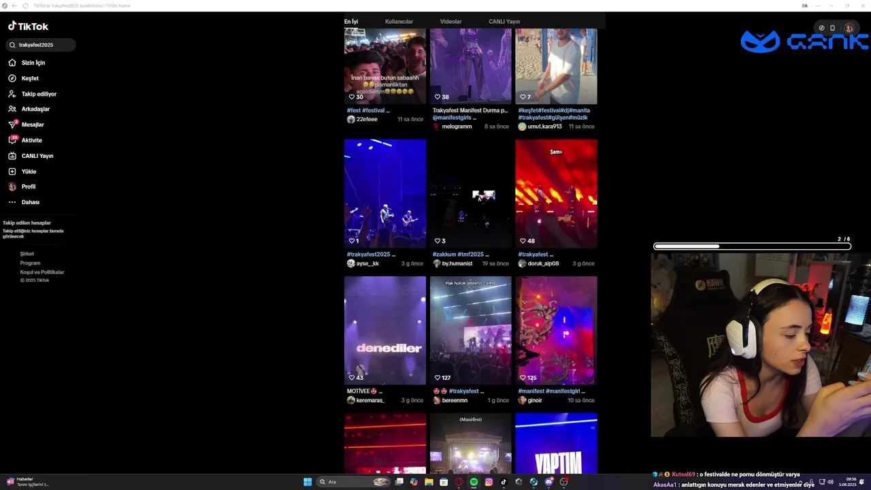Switch to the Kullanıcılar tab
This screenshot has width=871, height=490.
coord(399,22)
